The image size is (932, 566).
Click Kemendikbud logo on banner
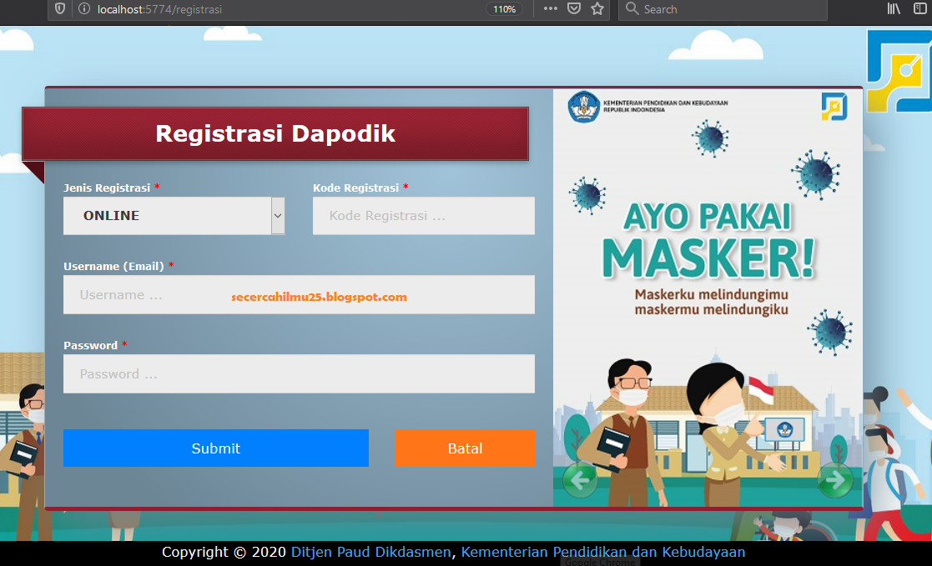click(x=584, y=107)
